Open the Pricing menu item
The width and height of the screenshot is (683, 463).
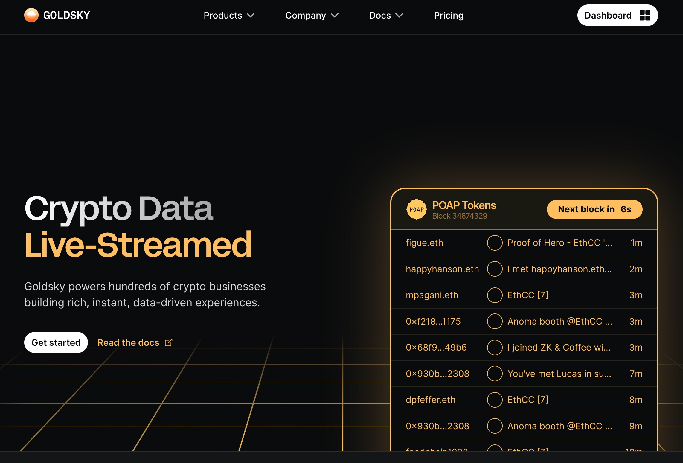[x=449, y=15]
